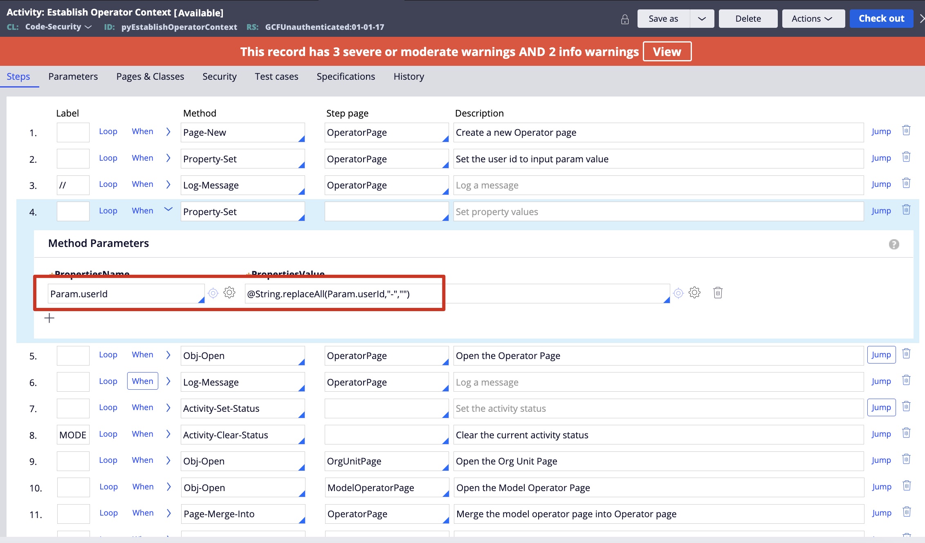
Task: Click the help question mark icon in Method Parameters header
Action: click(894, 245)
